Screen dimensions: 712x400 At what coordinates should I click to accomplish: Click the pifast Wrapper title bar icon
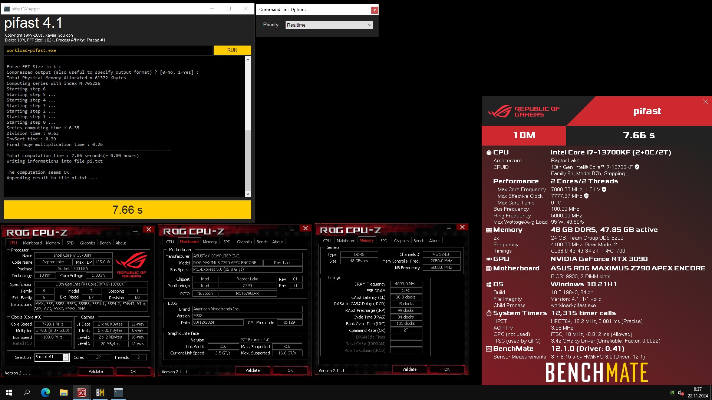7,9
